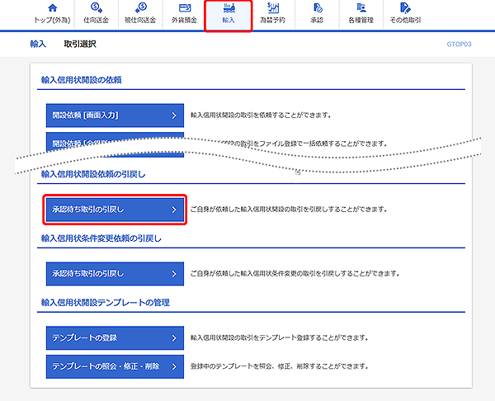
Task: Click description 輸入信用状開設の取引を依頼することができます。
Action: coord(261,116)
